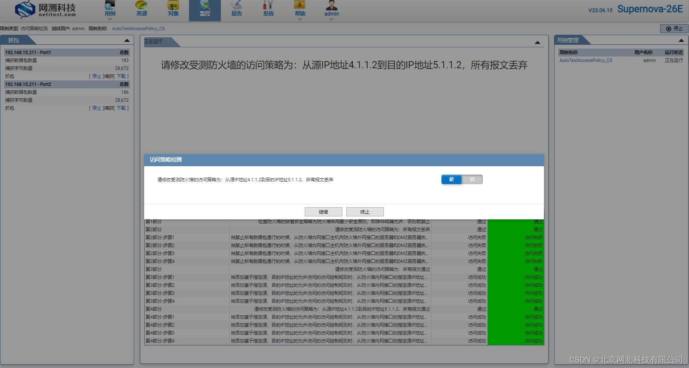This screenshot has width=689, height=368.
Task: Download Port1 capture via 下载
Action: pos(121,76)
